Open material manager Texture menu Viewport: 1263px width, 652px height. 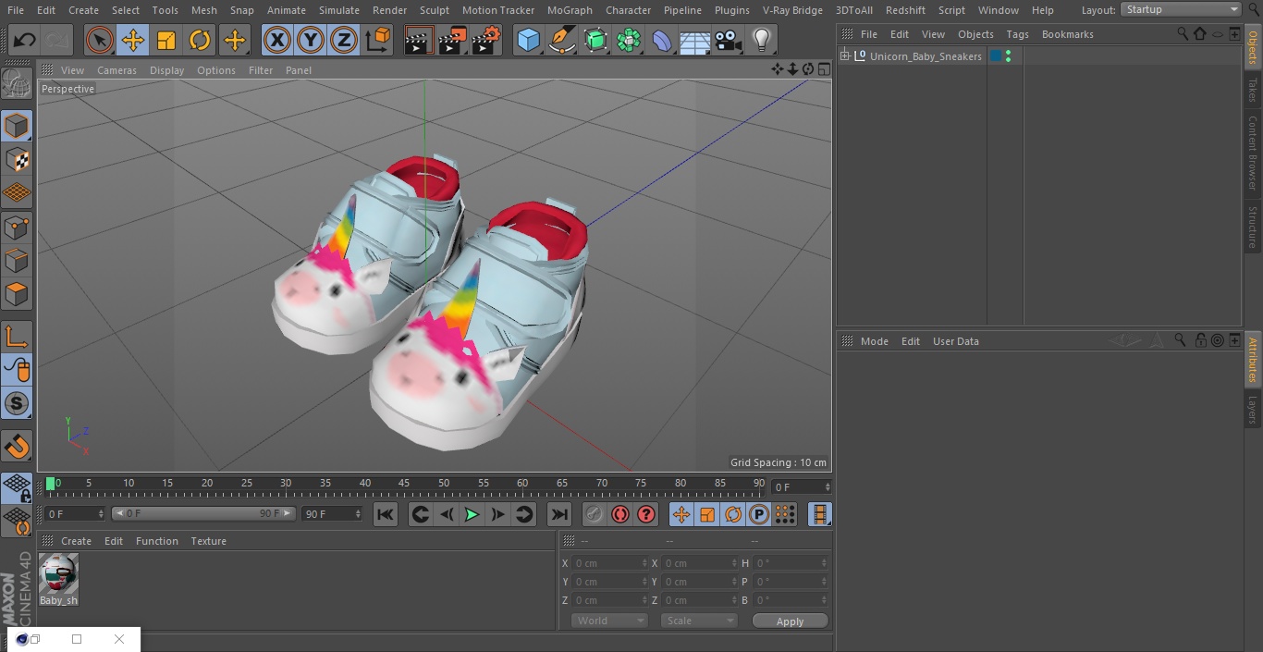209,541
